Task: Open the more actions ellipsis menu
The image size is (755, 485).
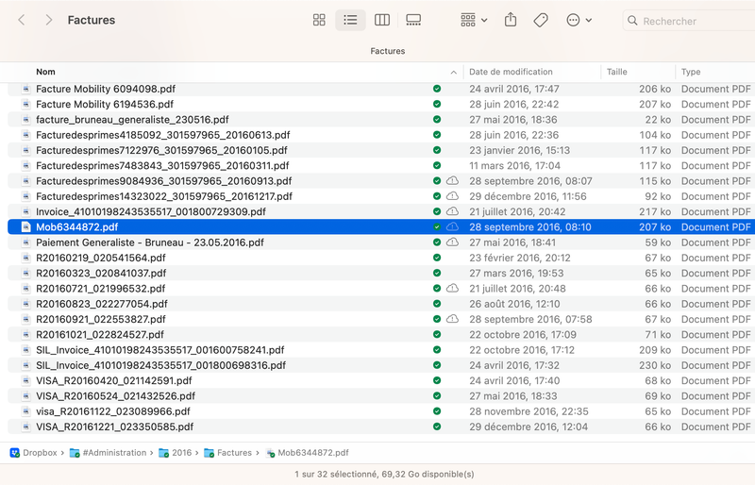Action: [x=579, y=20]
